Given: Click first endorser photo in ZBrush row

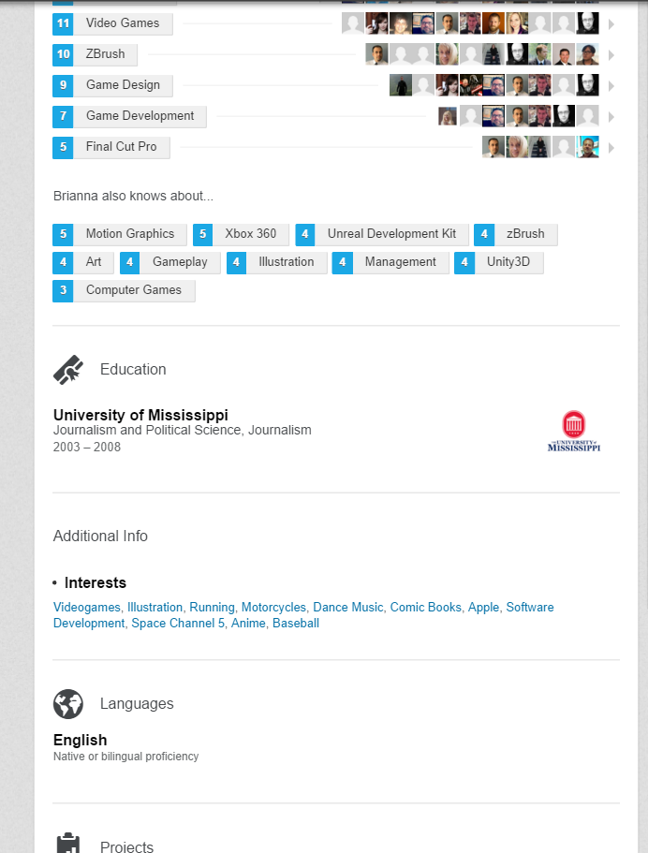Looking at the screenshot, I should click(x=376, y=54).
